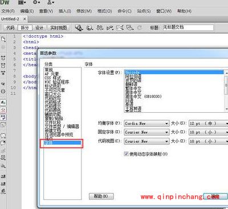This screenshot has width=228, height=209.
Task: Click the 帮助(H) button in preferences dialog
Action: [101, 196]
